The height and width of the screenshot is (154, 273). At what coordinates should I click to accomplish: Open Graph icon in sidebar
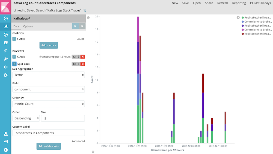tap(5, 51)
